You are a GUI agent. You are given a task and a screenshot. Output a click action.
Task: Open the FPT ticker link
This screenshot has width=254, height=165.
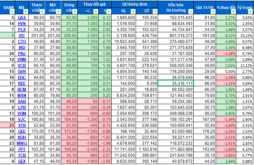(x=22, y=149)
